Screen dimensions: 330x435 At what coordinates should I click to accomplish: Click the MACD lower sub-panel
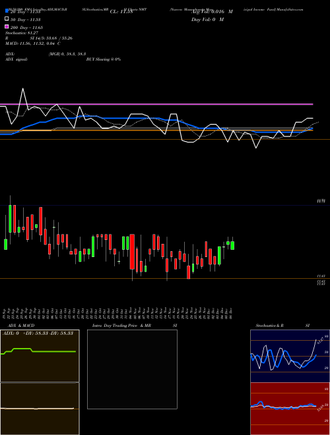tap(40, 409)
